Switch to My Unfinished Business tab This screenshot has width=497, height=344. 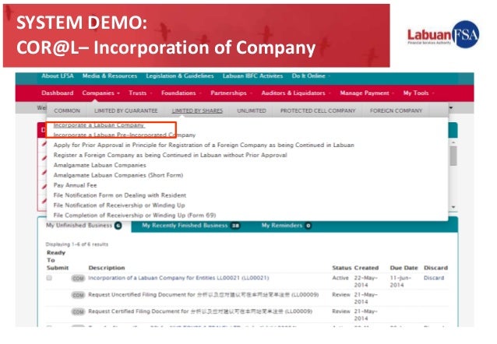pos(84,226)
